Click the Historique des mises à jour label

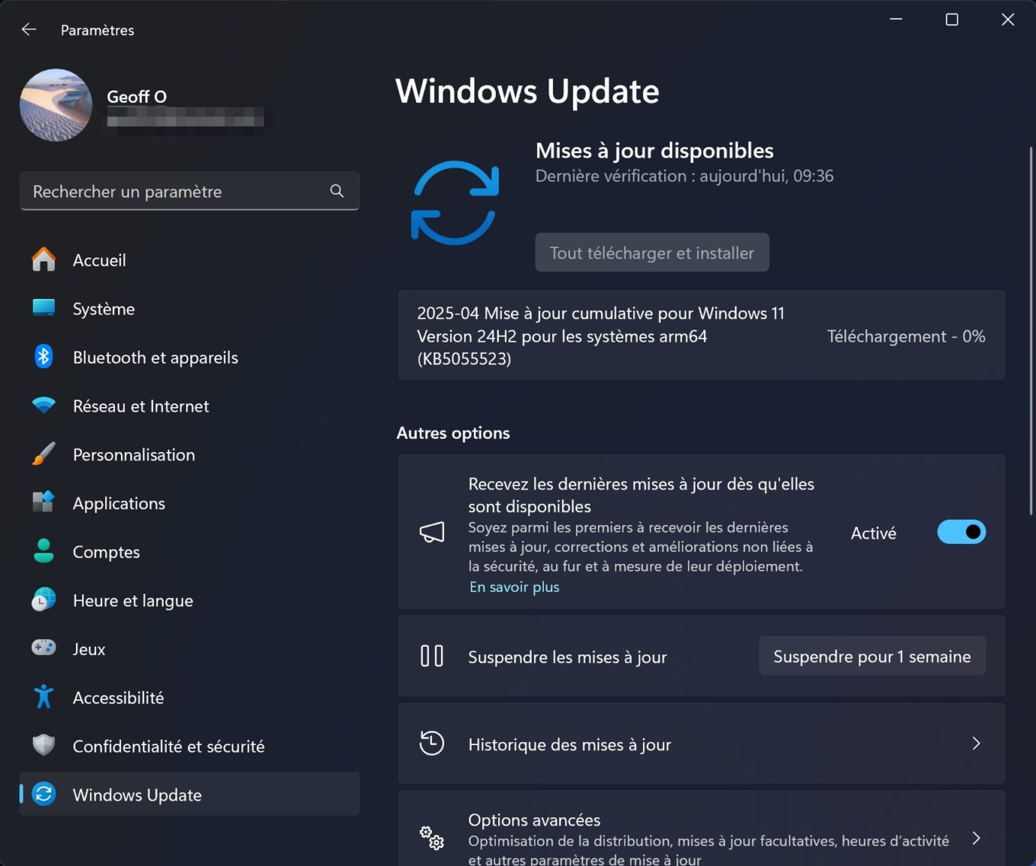click(x=570, y=744)
